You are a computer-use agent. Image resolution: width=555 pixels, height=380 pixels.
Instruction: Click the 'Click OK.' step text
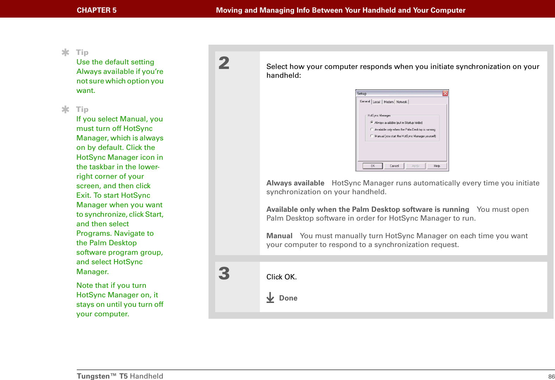tap(281, 277)
